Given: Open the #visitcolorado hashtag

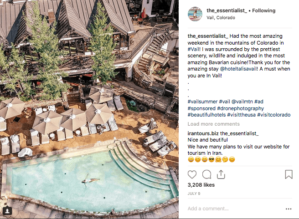Looking at the screenshot, I should [273, 115].
